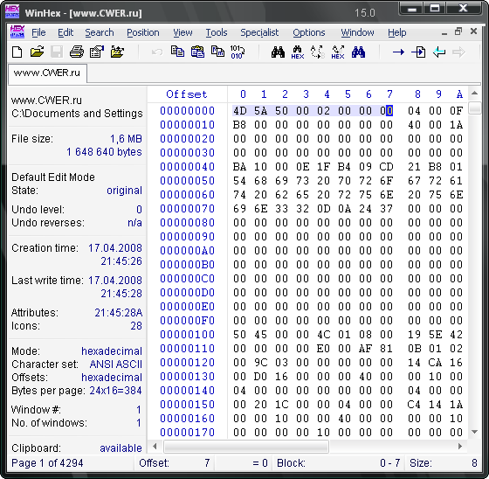Open the Position menu
This screenshot has height=479, width=489.
click(143, 32)
